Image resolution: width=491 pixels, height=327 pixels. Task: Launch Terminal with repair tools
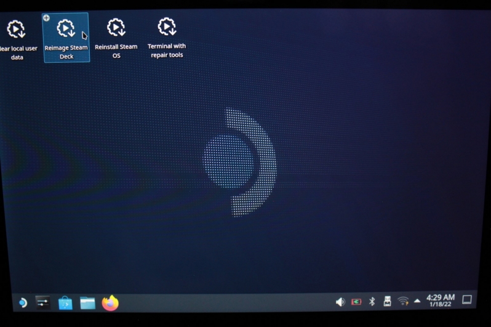[167, 27]
